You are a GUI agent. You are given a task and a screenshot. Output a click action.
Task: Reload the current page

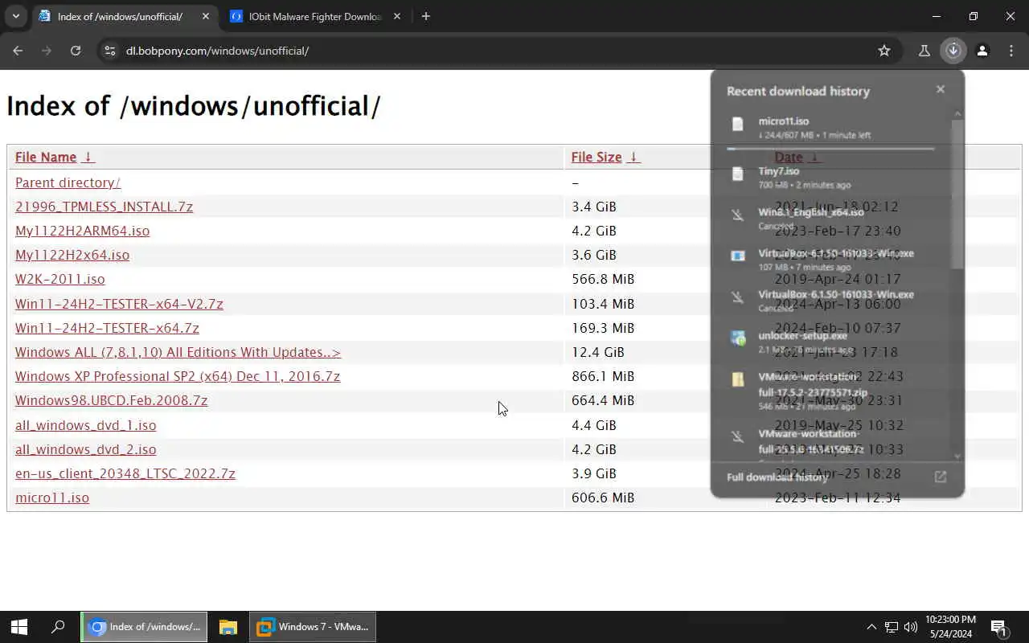coord(76,51)
